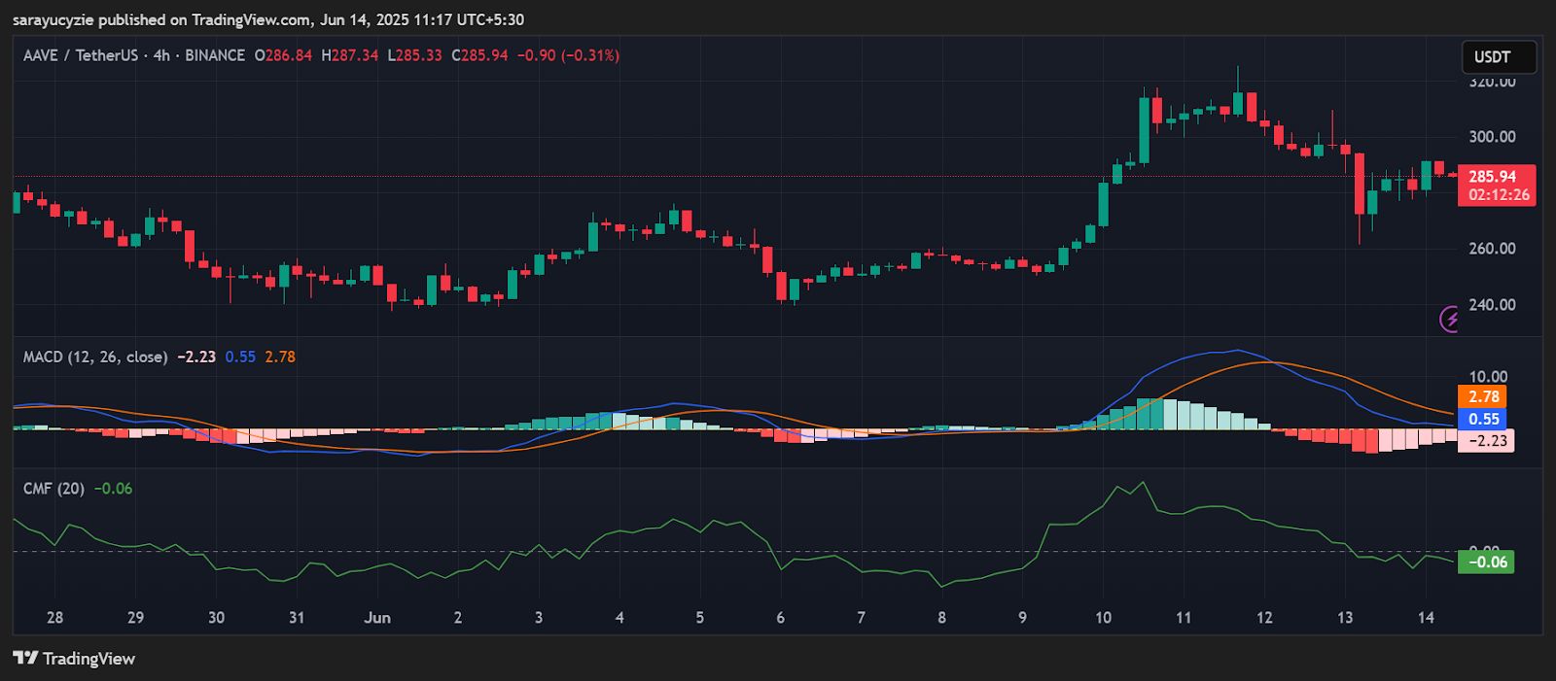Click the 240.00 price scale label
1556x681 pixels.
click(x=1492, y=305)
